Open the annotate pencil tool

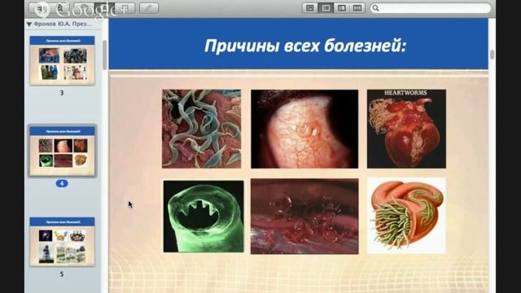point(148,8)
